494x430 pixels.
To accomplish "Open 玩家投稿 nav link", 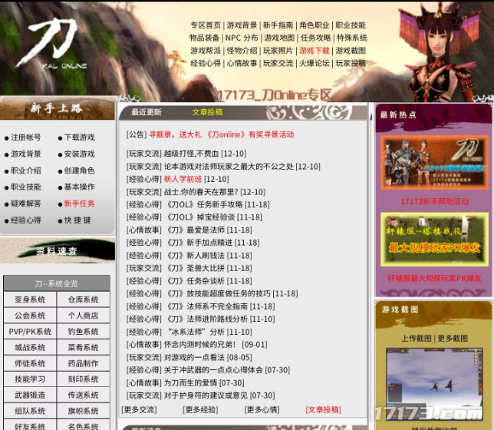I will coord(351,63).
